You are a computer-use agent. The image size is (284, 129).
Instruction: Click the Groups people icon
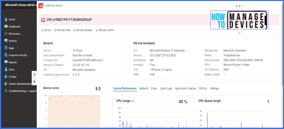6,77
